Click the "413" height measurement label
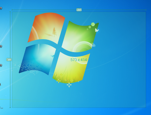Viewport: 151px width, 115px height. [9, 60]
